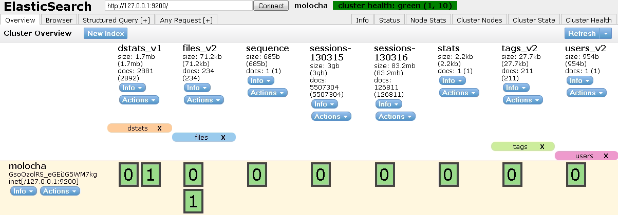Click the New Index button
This screenshot has width=618, height=215.
(105, 33)
